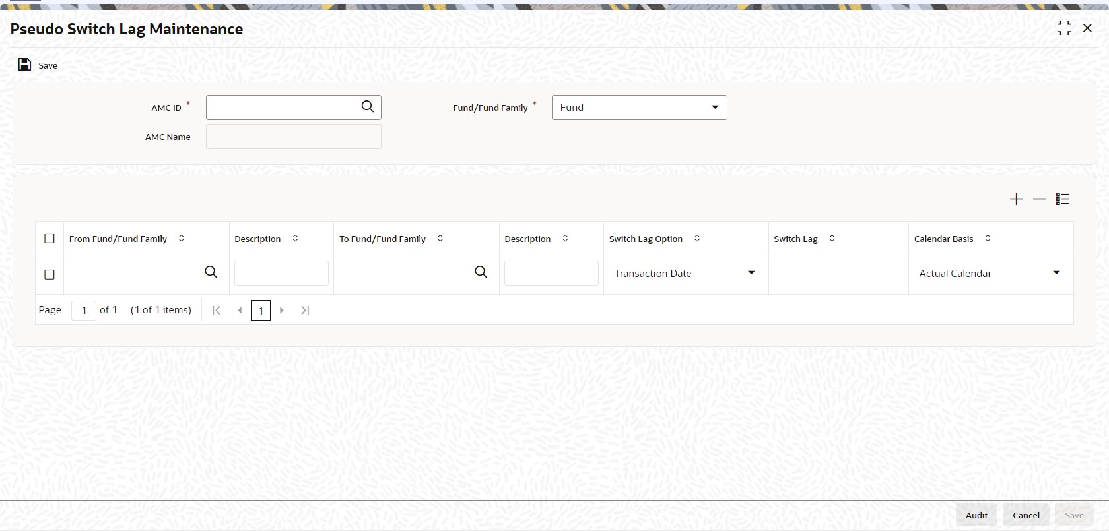
Task: Click the Cancel button
Action: point(1026,515)
